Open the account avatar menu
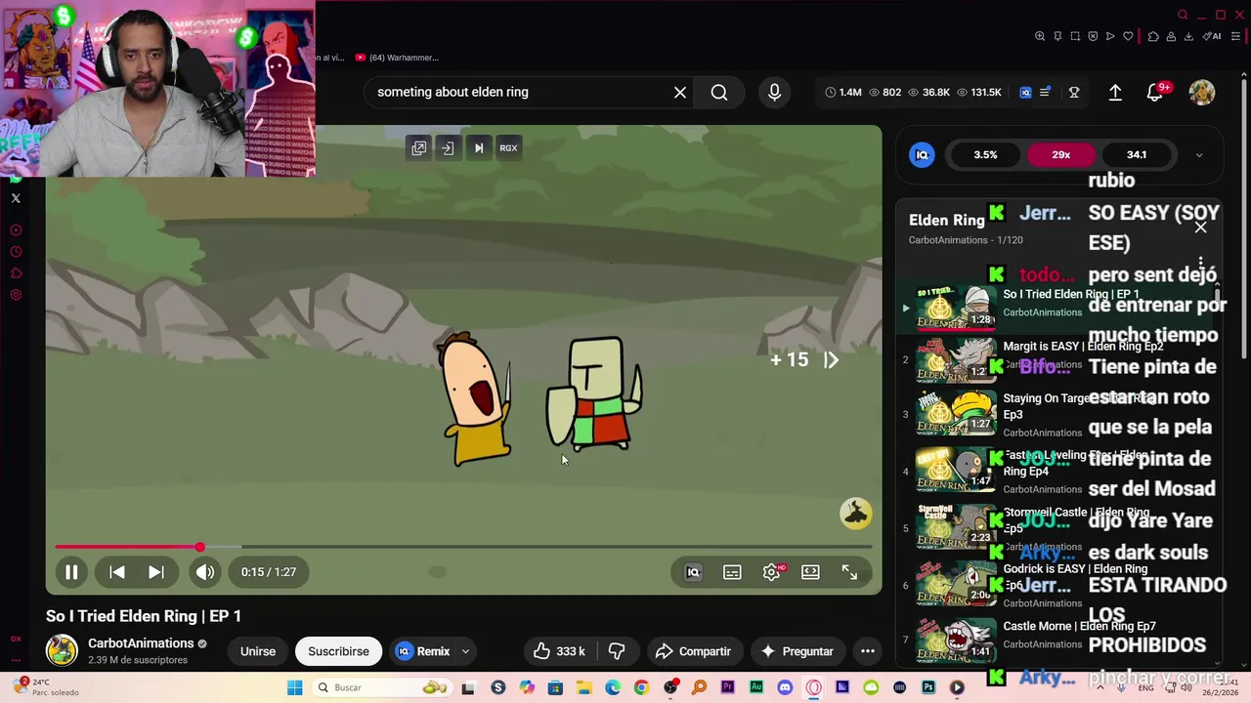The width and height of the screenshot is (1251, 703). (1202, 92)
